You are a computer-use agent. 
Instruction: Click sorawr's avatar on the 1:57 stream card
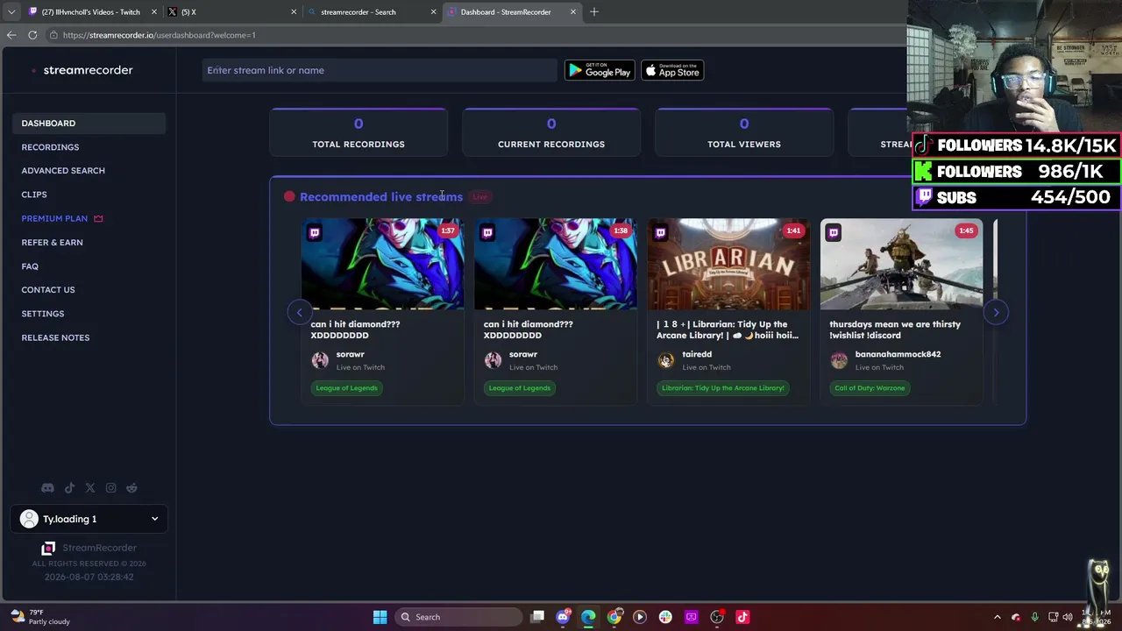click(x=320, y=360)
